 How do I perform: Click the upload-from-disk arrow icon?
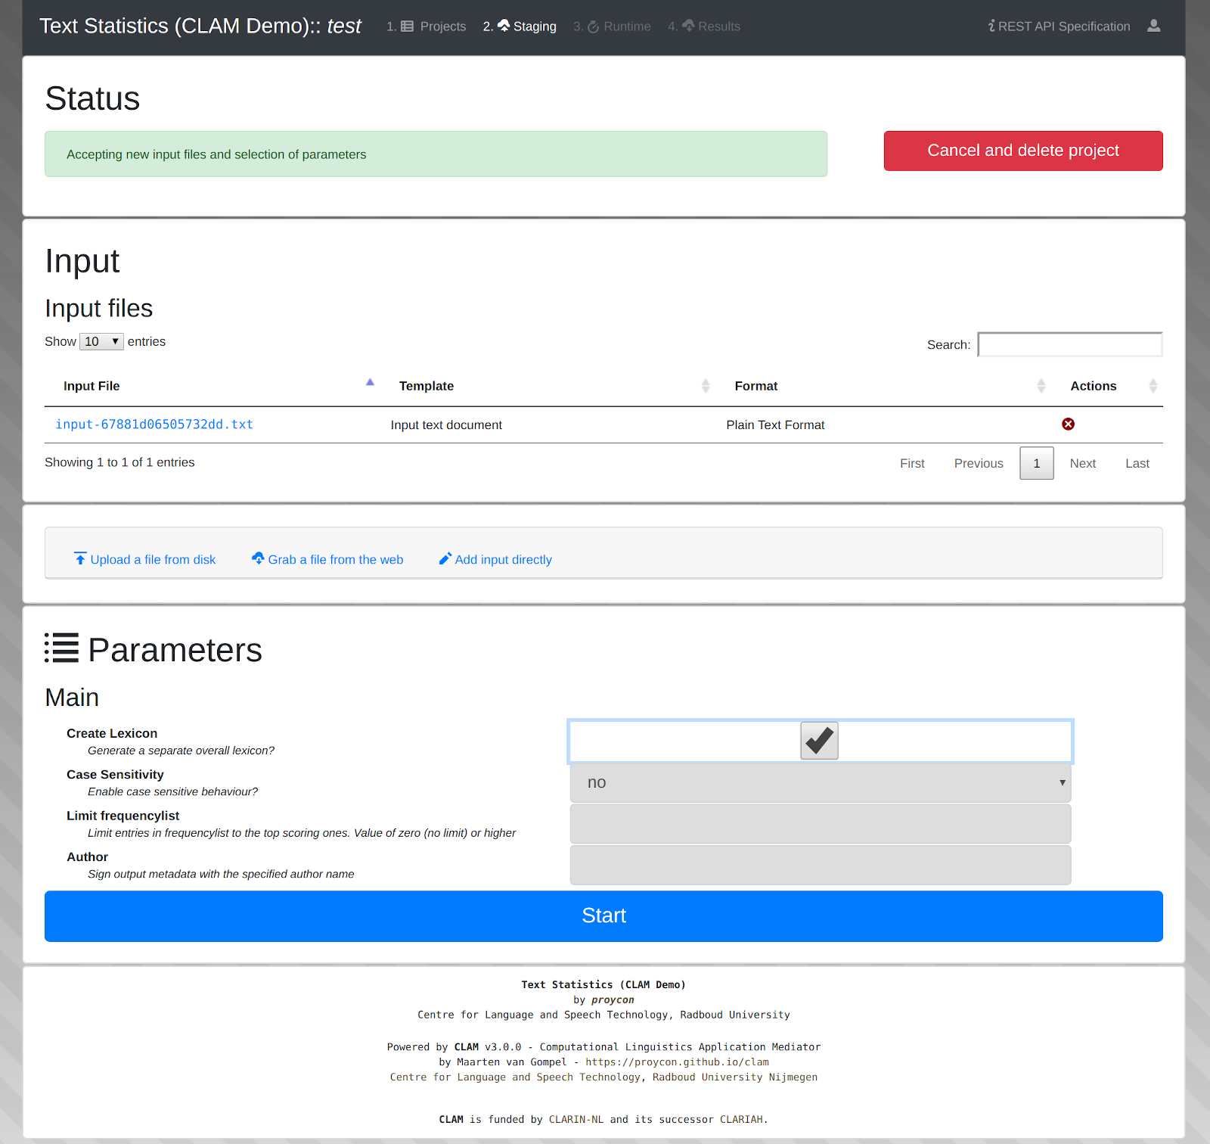(x=80, y=558)
